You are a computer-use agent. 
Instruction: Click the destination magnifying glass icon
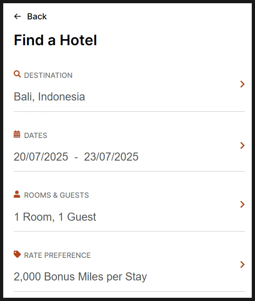17,74
